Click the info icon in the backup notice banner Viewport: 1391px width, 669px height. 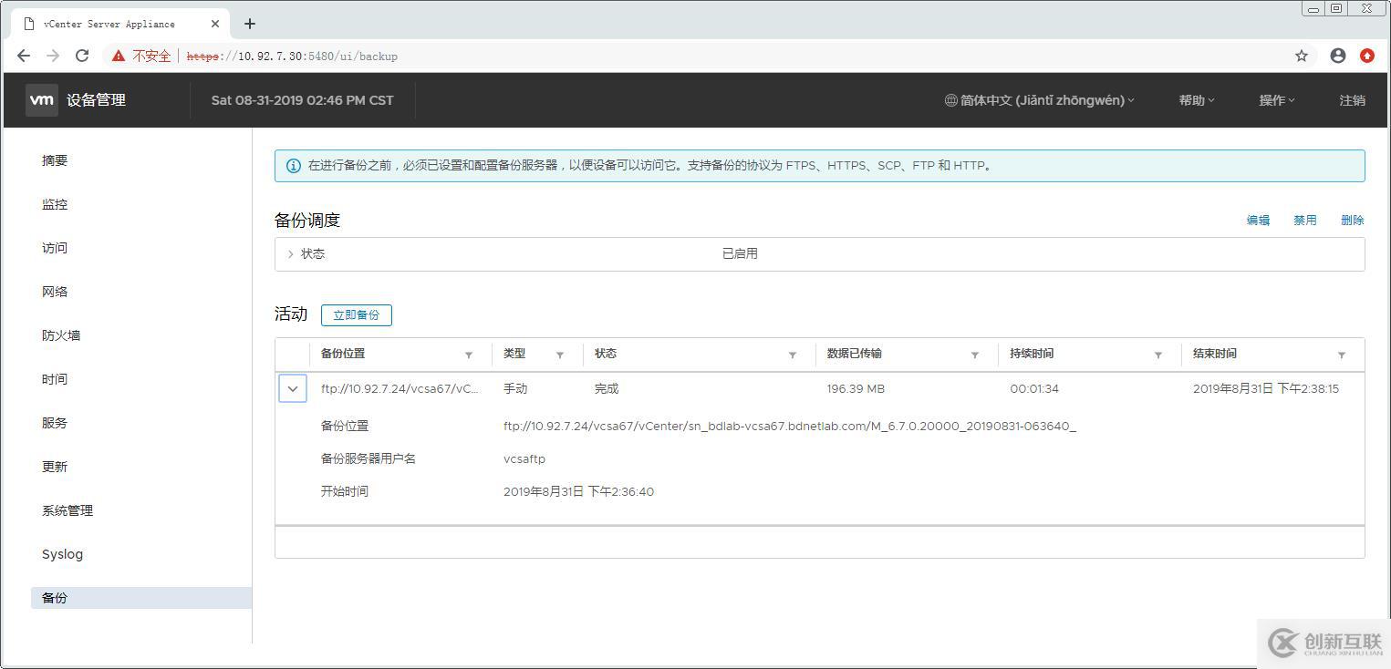[x=293, y=165]
